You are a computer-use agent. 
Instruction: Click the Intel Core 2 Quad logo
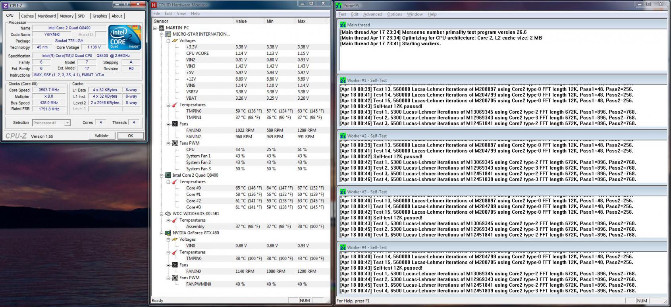coord(125,37)
